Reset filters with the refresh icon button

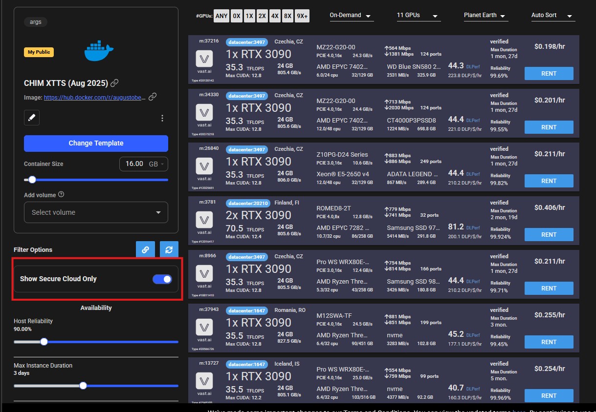(x=169, y=249)
